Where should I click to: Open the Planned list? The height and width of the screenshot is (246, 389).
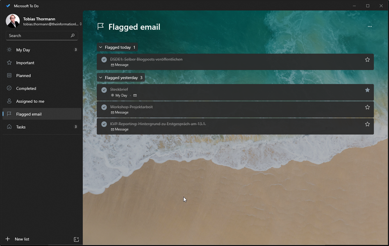pos(42,75)
